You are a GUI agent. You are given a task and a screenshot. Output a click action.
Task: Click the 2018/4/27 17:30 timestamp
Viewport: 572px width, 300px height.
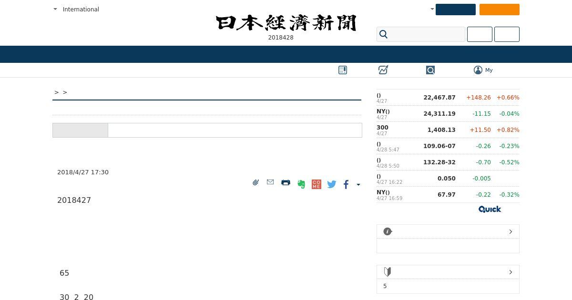(x=83, y=172)
